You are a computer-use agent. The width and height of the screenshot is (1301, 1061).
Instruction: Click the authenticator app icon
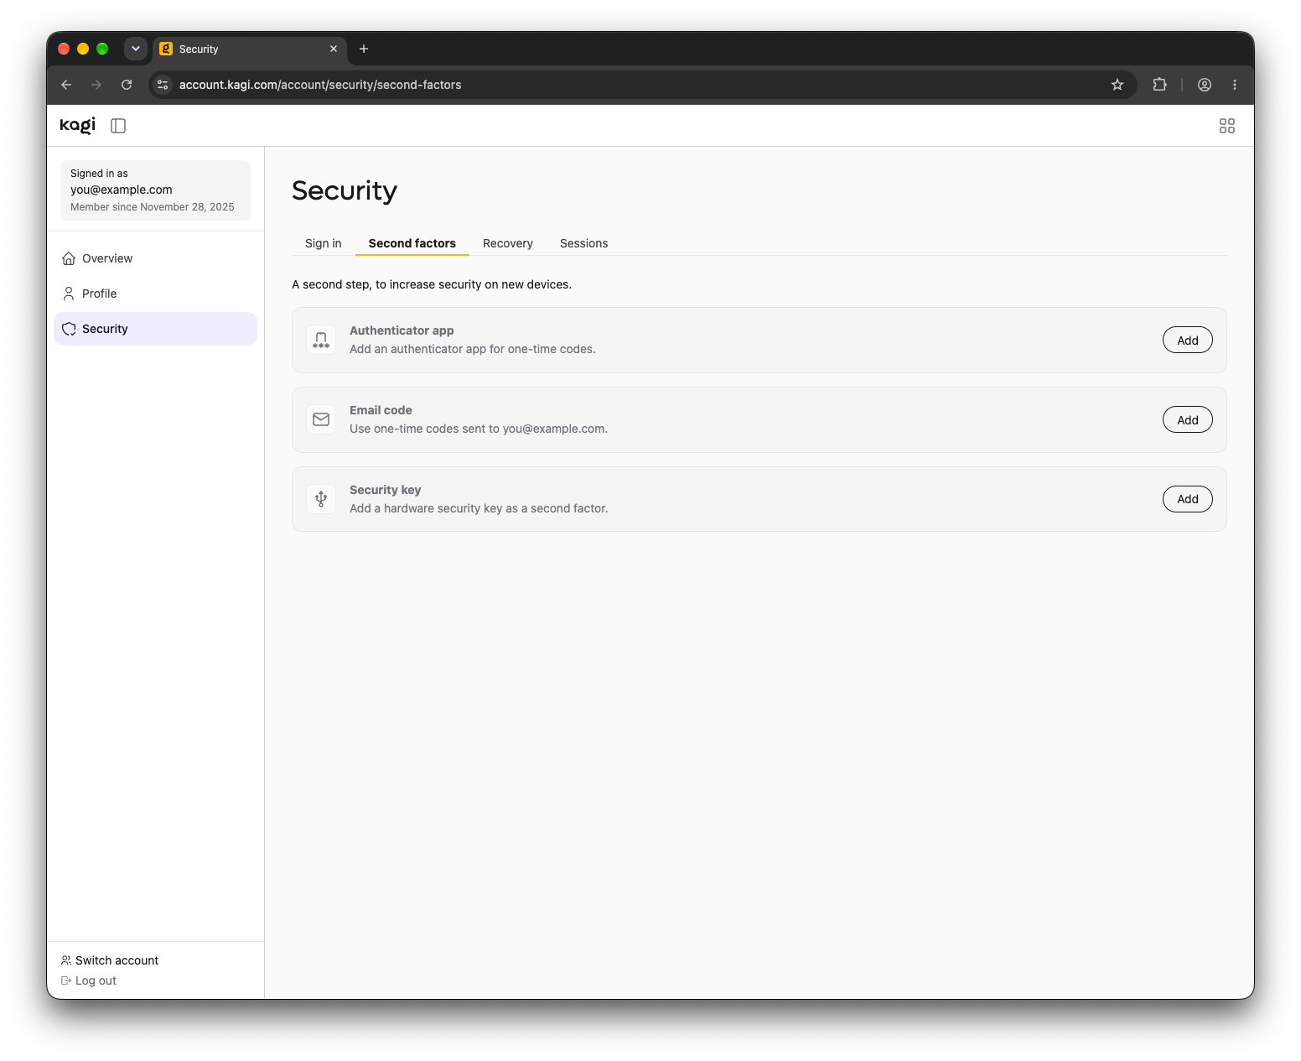pos(321,340)
